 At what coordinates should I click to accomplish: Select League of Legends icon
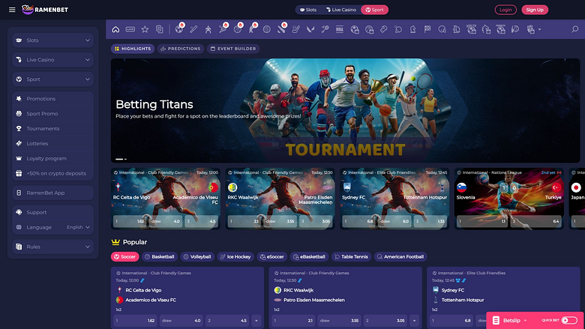point(457,29)
